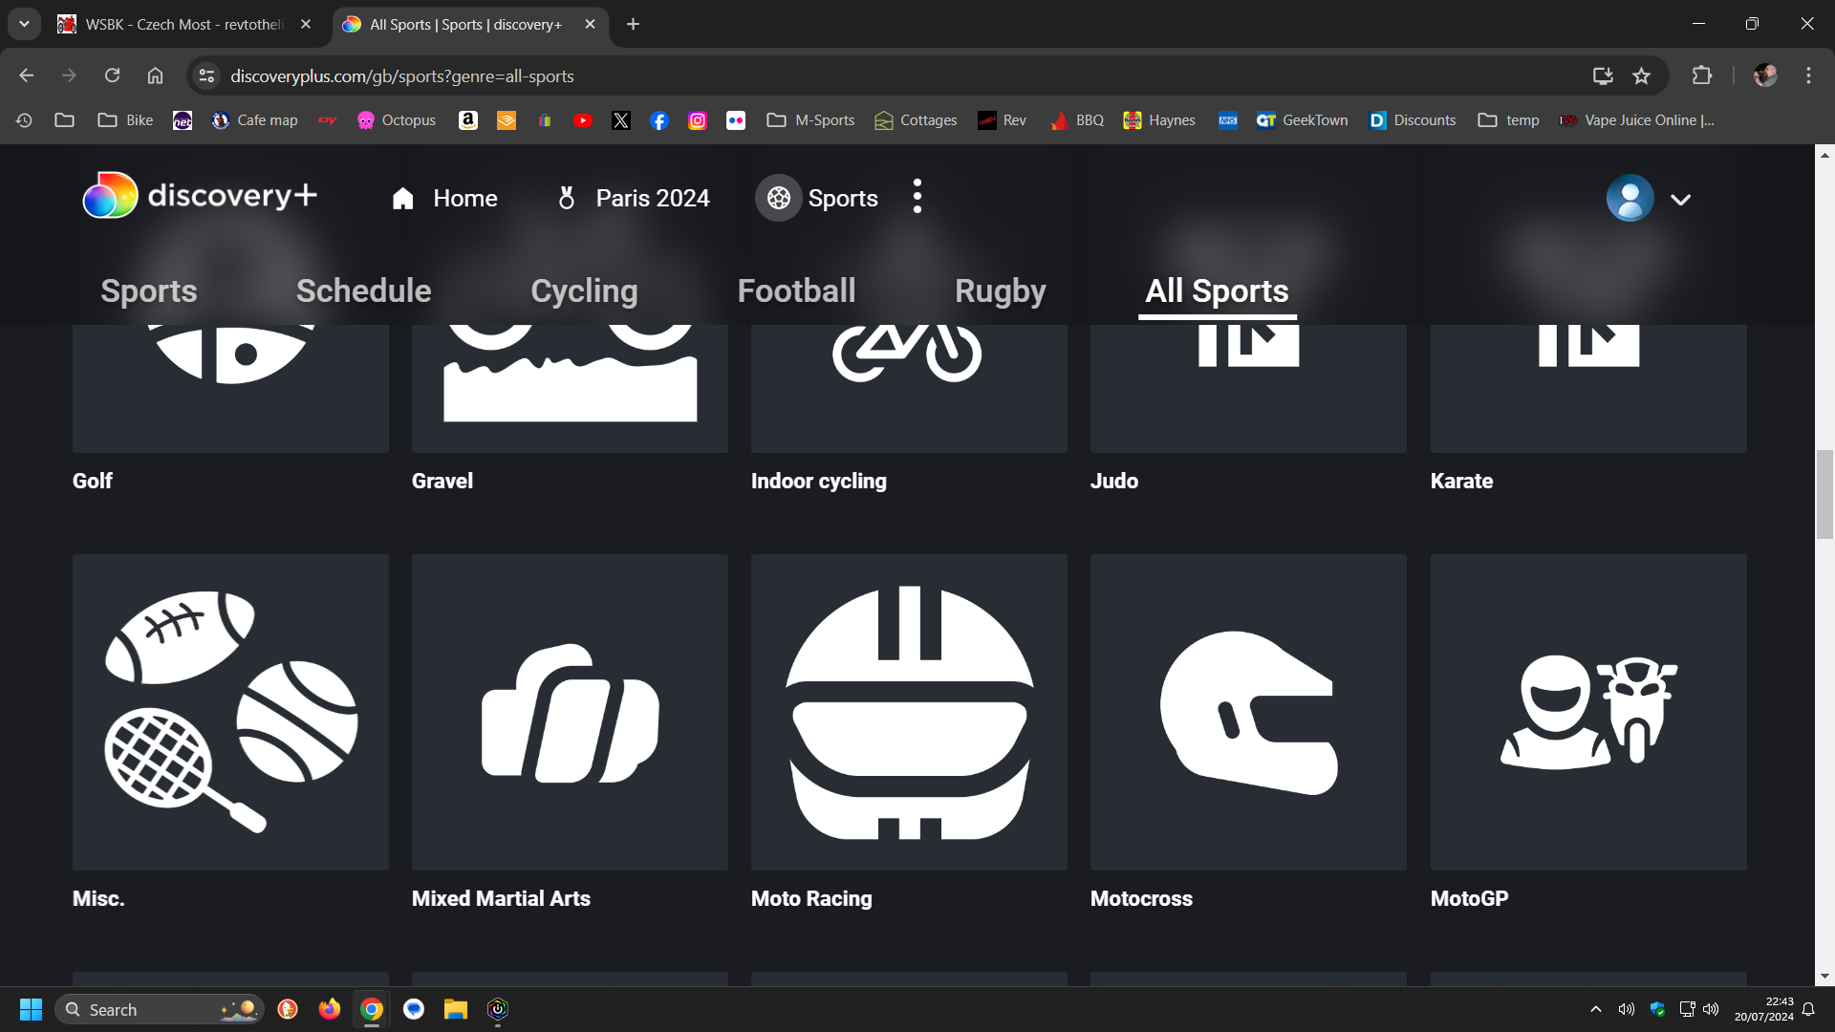1835x1032 pixels.
Task: Open the M-Sports bookmarks folder
Action: click(810, 120)
